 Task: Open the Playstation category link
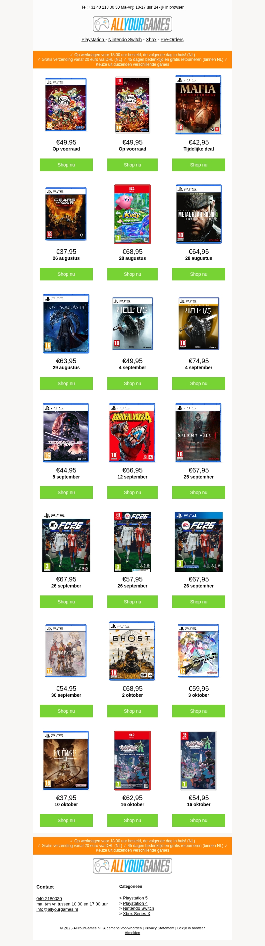coord(93,40)
